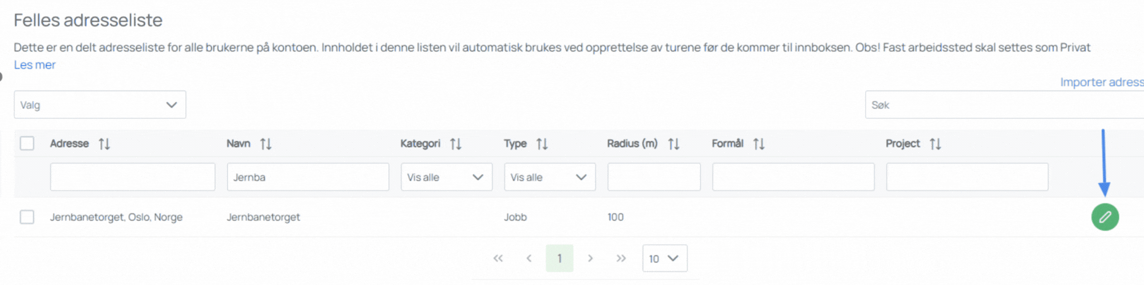Viewport: 1144px width, 285px height.
Task: Open the Valg dropdown
Action: [x=100, y=105]
